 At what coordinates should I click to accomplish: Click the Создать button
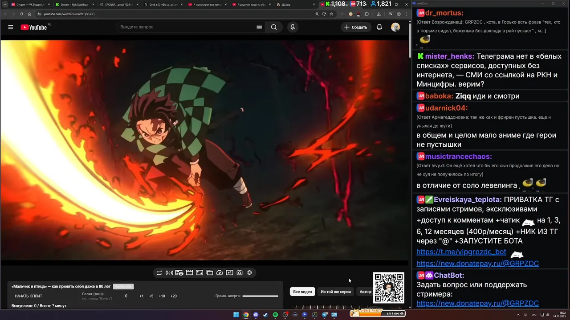click(x=356, y=27)
